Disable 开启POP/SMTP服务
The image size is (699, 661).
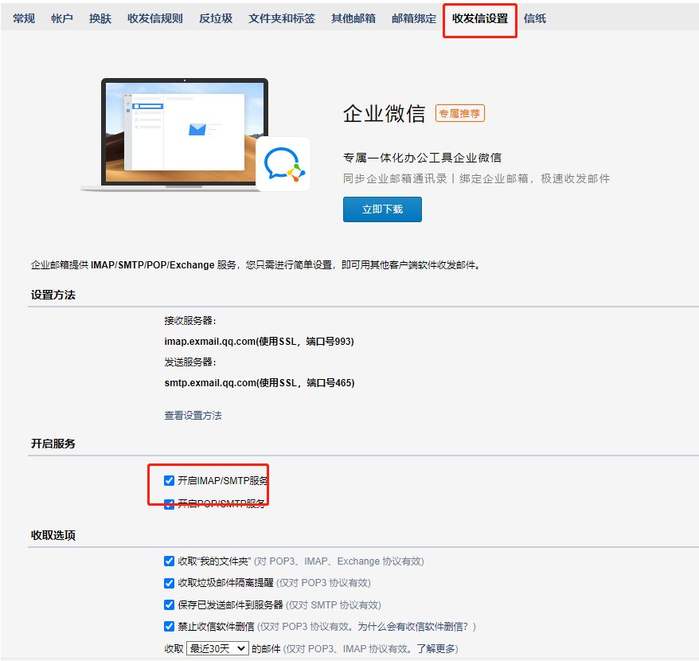pos(169,503)
